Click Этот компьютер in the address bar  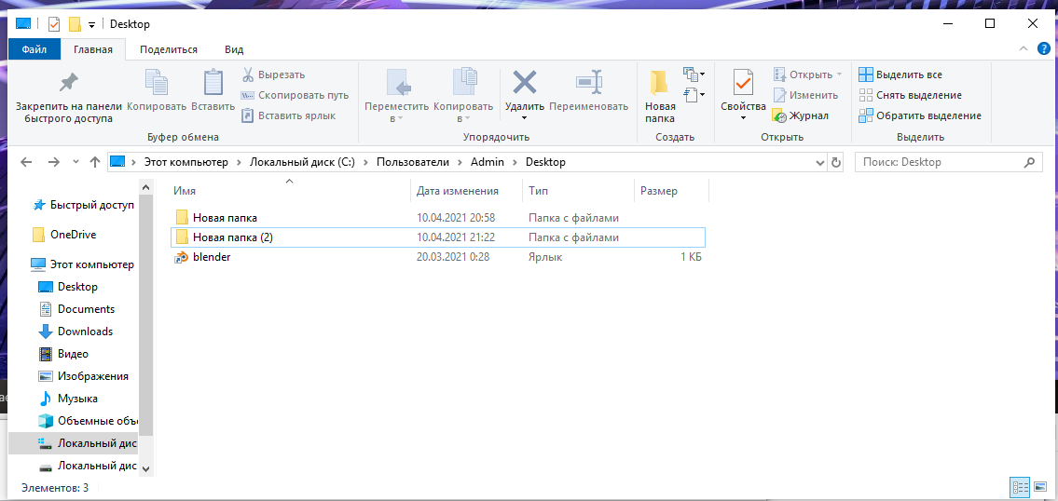(x=186, y=163)
